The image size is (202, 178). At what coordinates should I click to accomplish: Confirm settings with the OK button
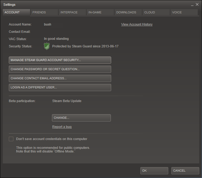pos(154,171)
